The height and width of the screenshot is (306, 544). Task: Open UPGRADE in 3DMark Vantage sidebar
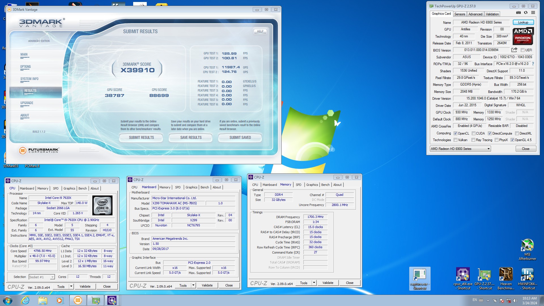coord(27,103)
